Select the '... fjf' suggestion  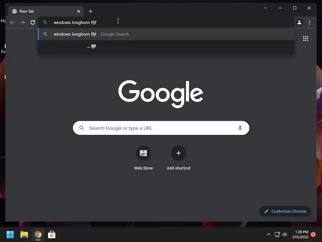tap(166, 46)
